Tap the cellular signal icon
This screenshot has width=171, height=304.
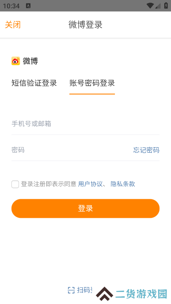click(158, 6)
